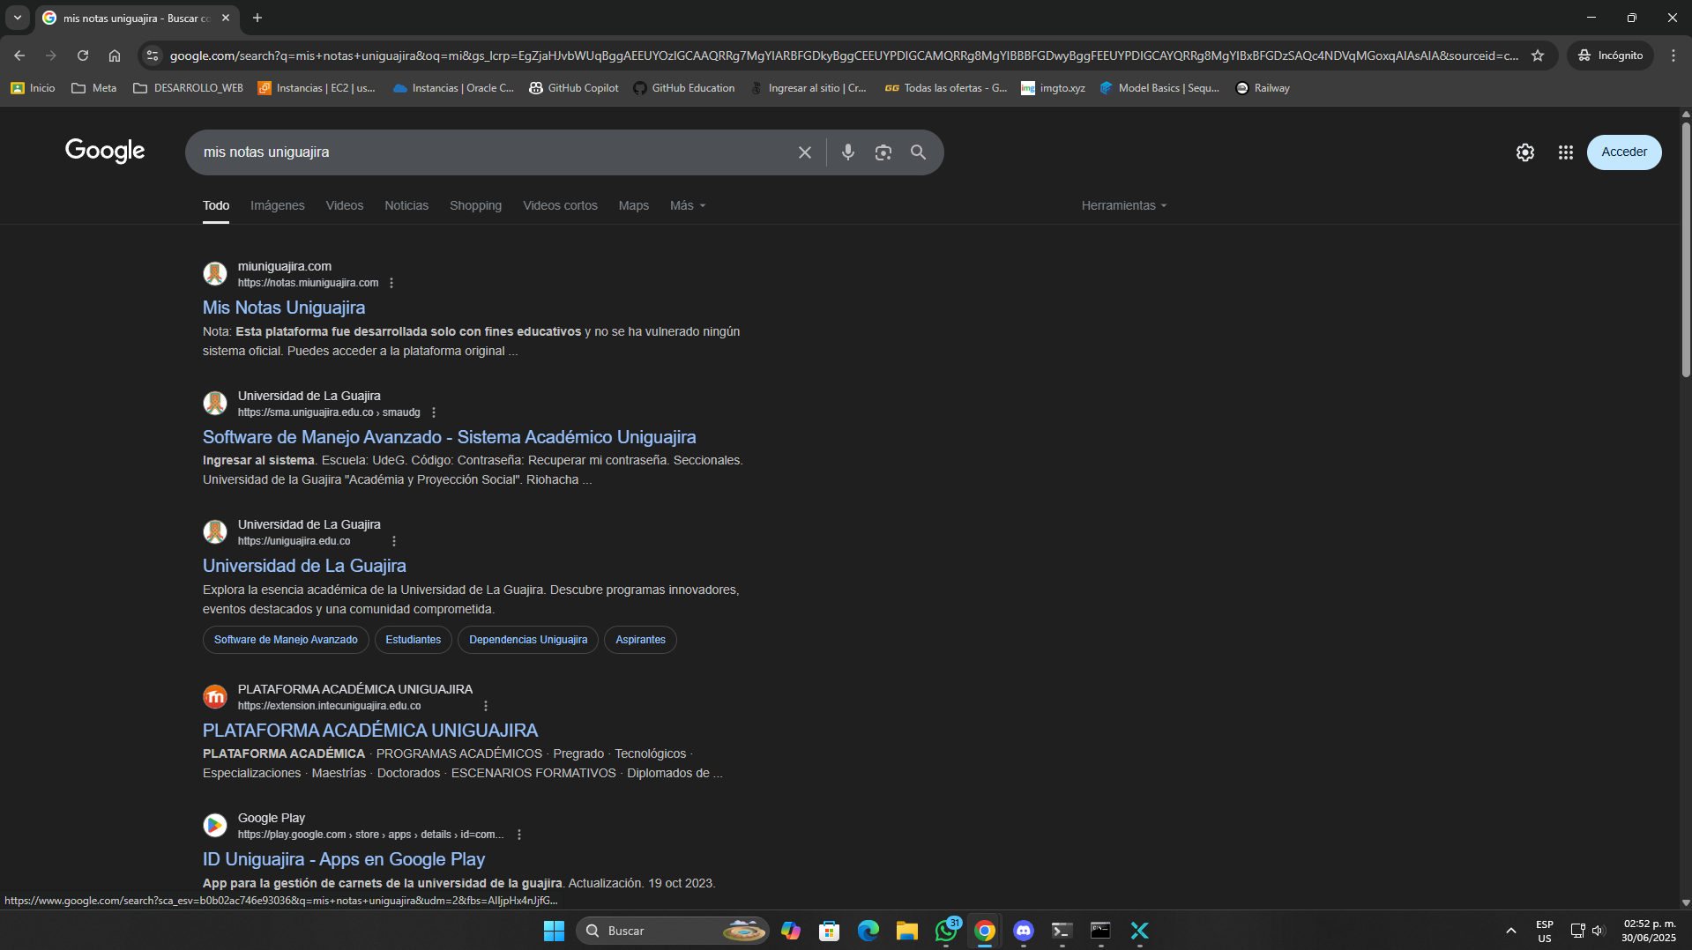Image resolution: width=1692 pixels, height=950 pixels.
Task: Click the Google logo
Action: [x=105, y=151]
